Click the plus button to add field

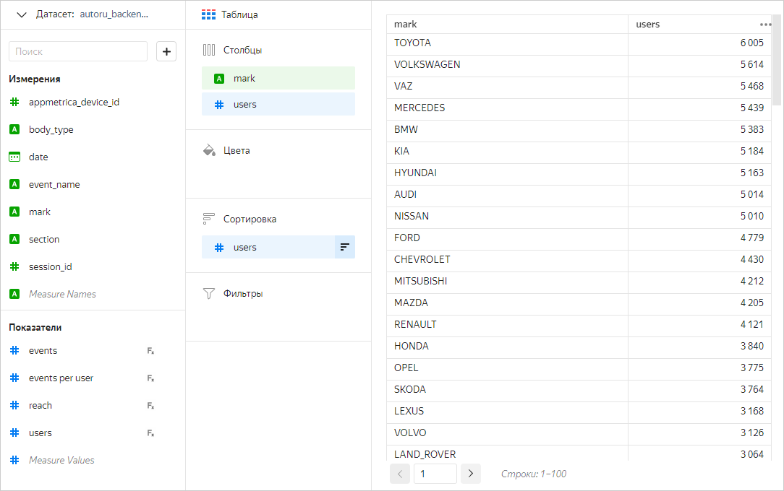pos(166,51)
